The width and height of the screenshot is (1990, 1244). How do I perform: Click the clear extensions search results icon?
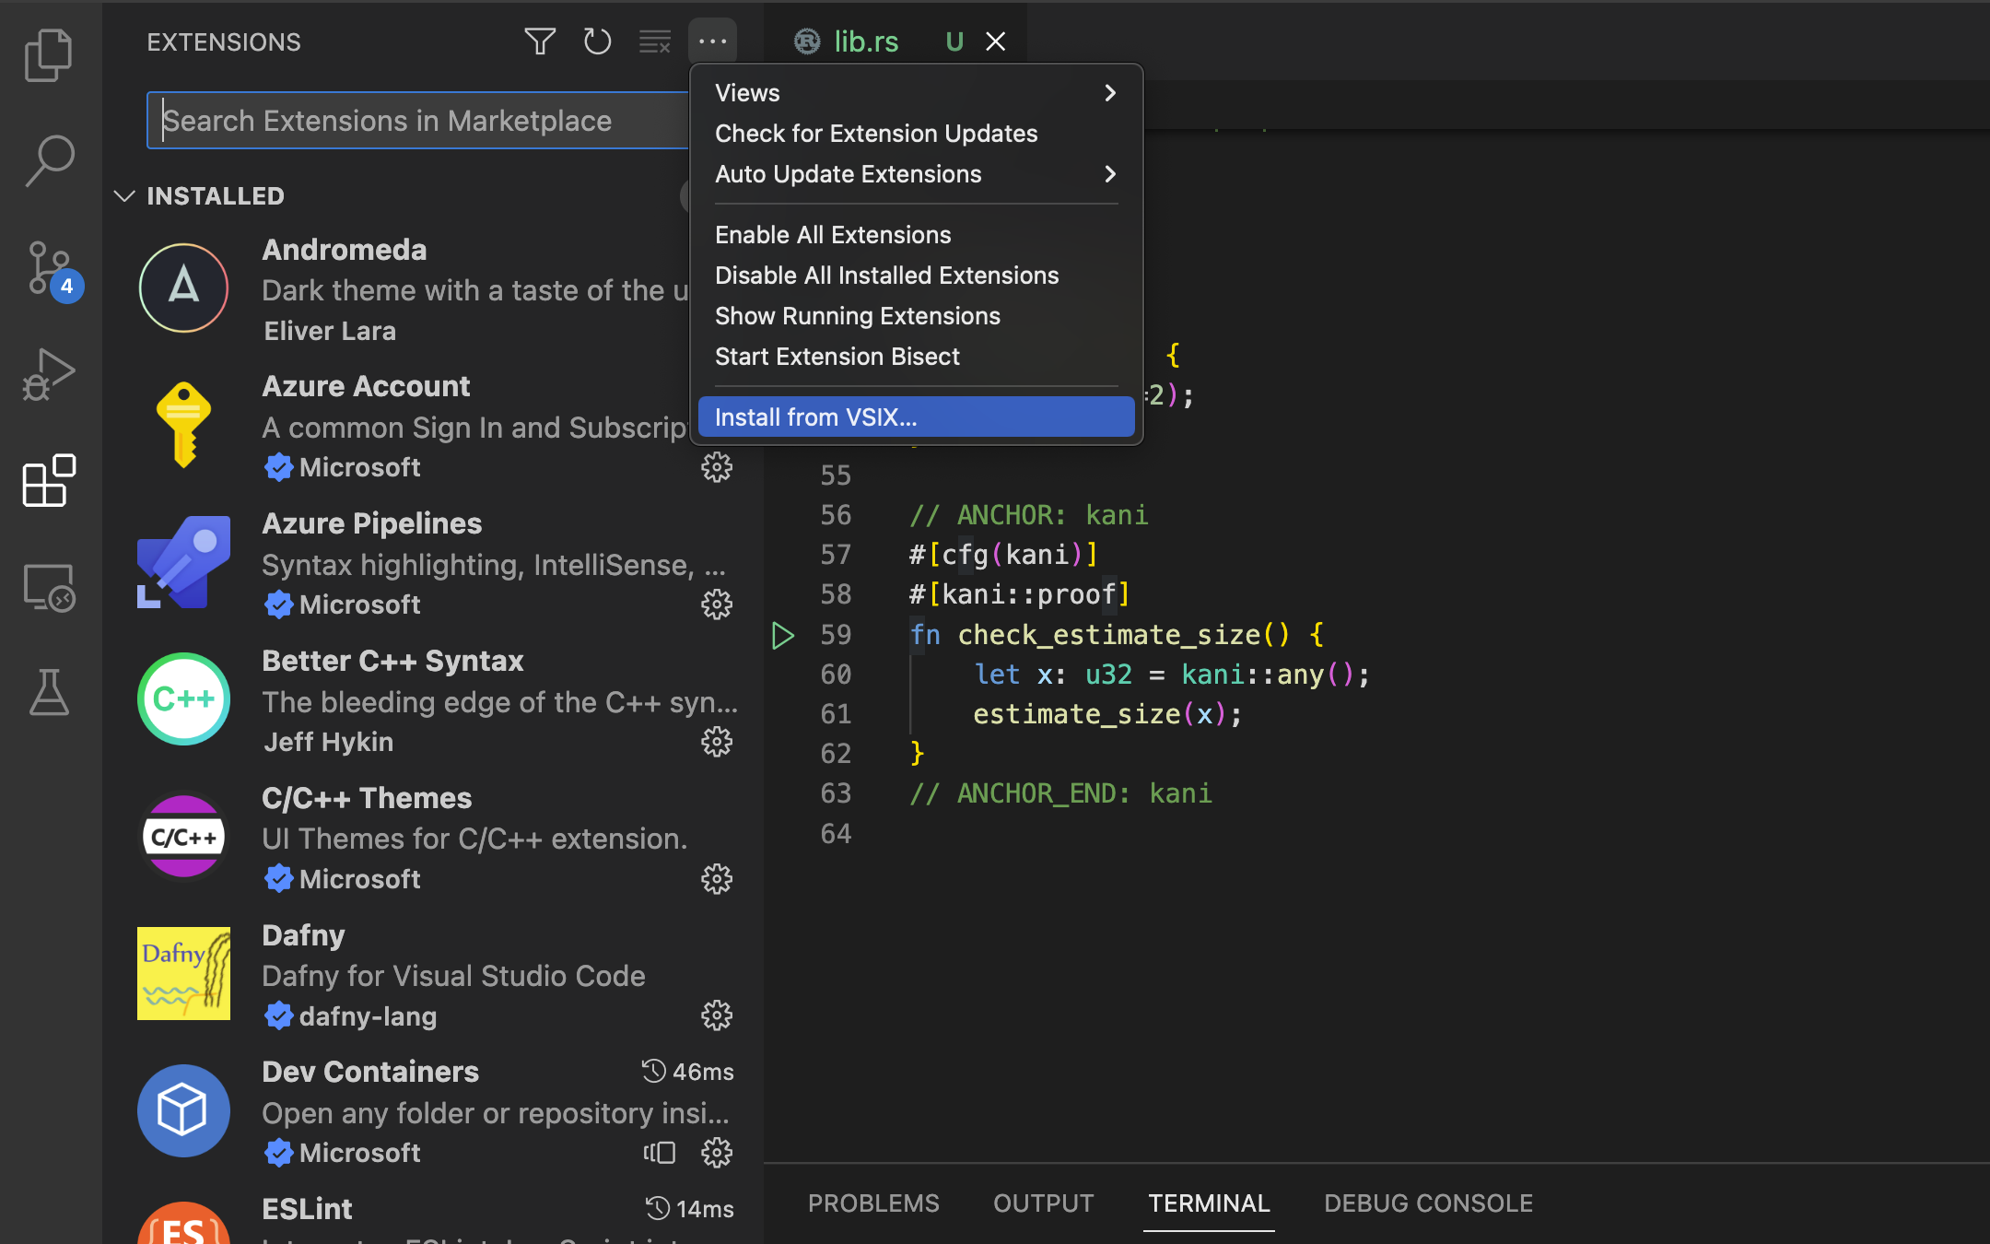tap(655, 41)
